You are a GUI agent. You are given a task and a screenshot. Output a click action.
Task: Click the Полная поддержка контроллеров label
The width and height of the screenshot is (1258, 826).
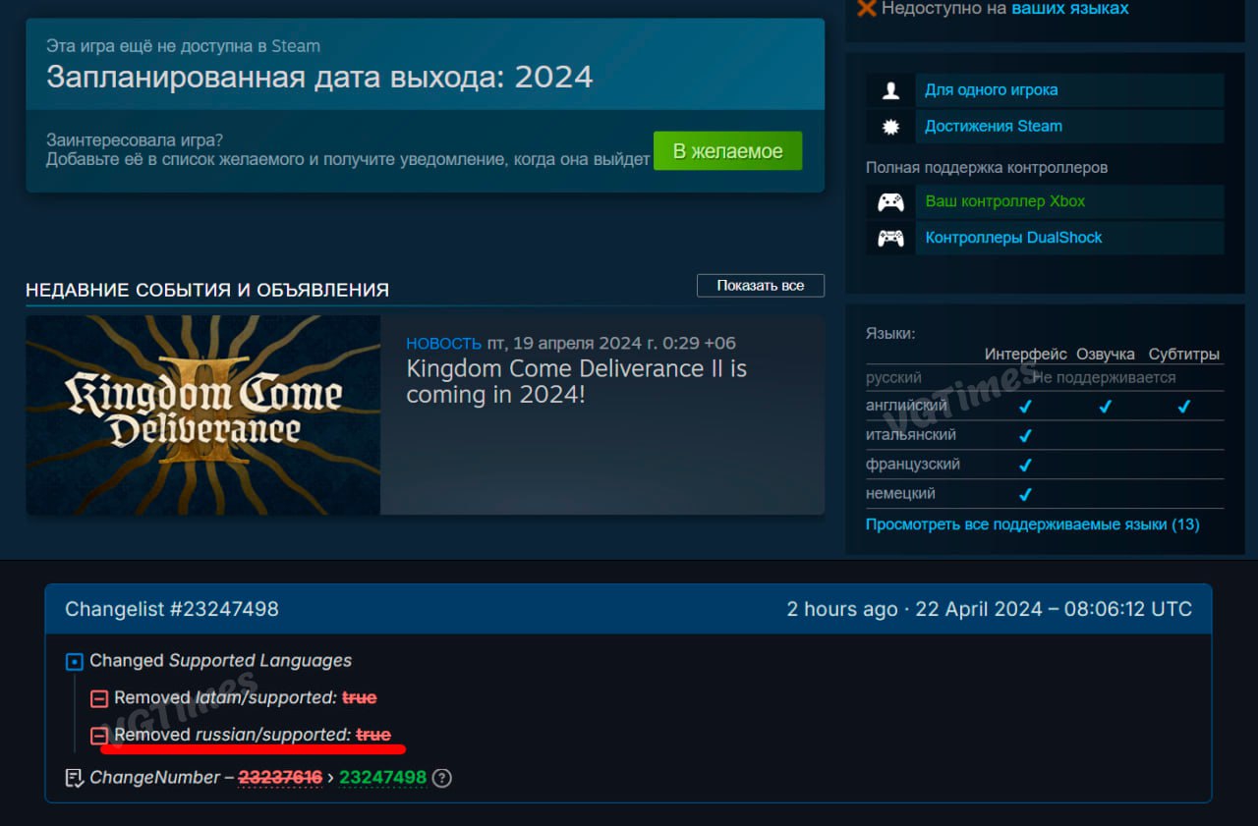pos(987,168)
